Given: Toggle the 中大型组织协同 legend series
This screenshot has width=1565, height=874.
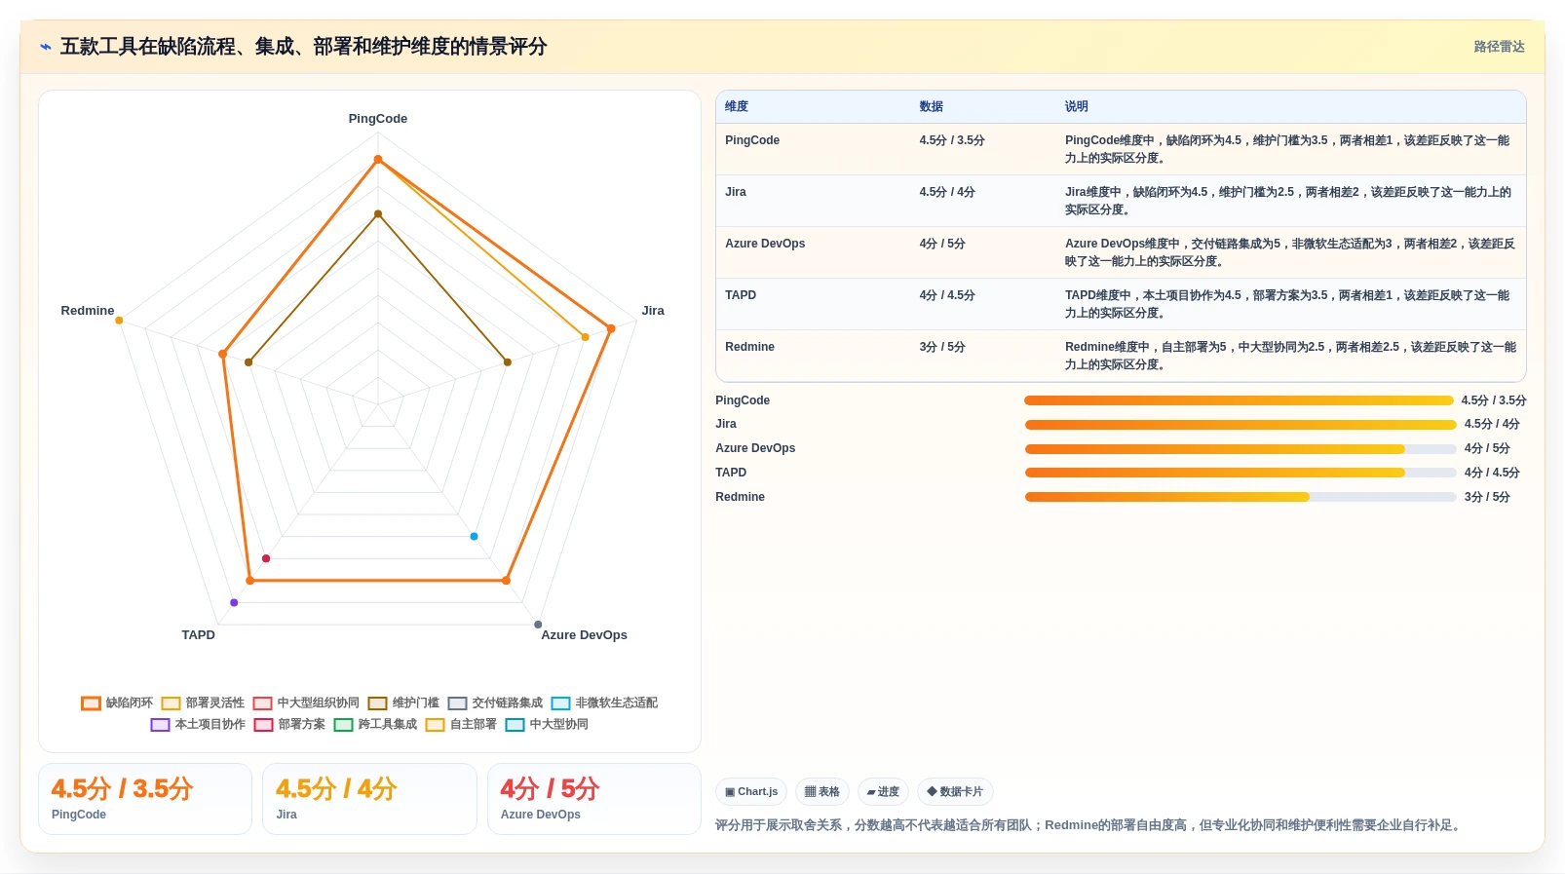Looking at the screenshot, I should pyautogui.click(x=306, y=703).
